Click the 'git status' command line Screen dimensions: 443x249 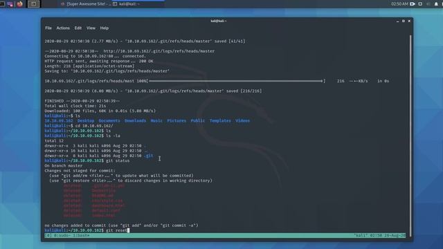coord(87,160)
